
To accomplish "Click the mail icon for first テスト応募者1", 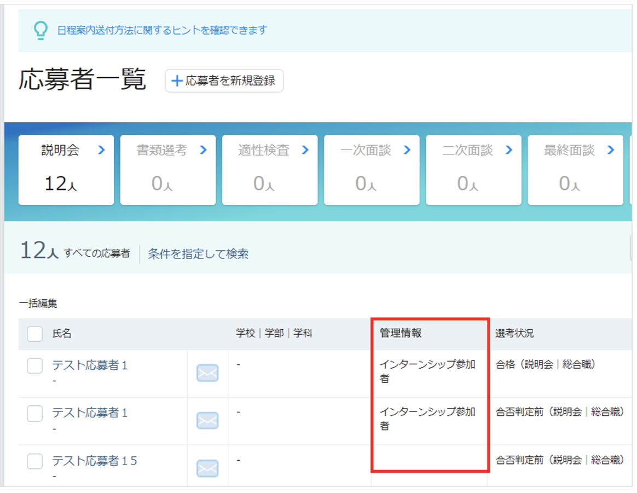I will pos(207,372).
